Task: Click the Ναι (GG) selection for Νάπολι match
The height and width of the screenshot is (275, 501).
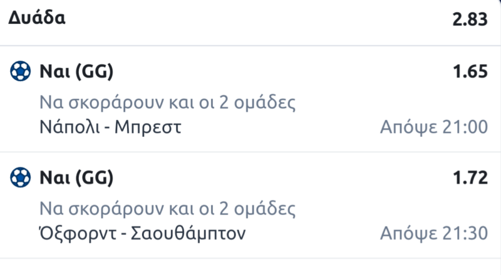Action: tap(75, 72)
